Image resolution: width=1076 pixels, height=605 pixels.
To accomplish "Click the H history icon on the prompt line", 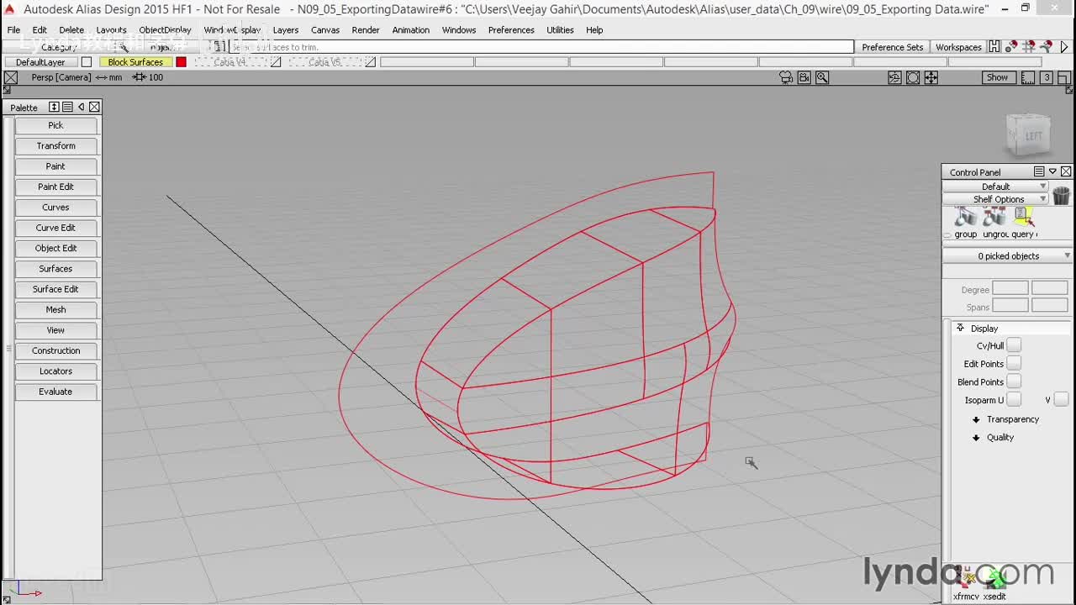I will tap(994, 47).
